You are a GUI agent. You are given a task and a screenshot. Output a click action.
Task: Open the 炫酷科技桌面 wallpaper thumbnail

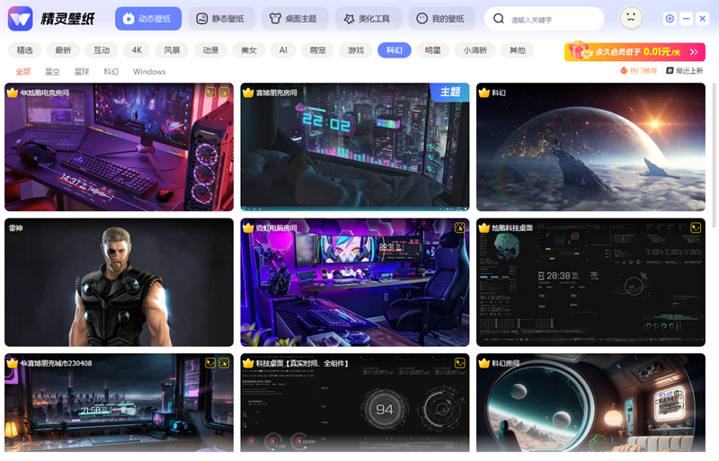(x=590, y=282)
